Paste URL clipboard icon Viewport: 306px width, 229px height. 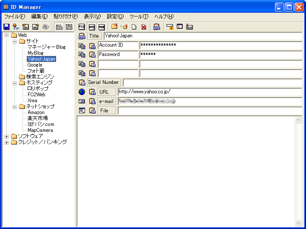click(92, 92)
